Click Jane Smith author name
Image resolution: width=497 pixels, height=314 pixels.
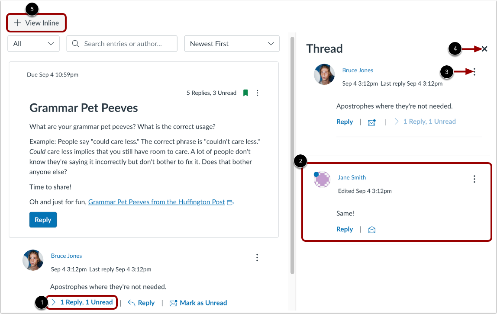coord(352,178)
